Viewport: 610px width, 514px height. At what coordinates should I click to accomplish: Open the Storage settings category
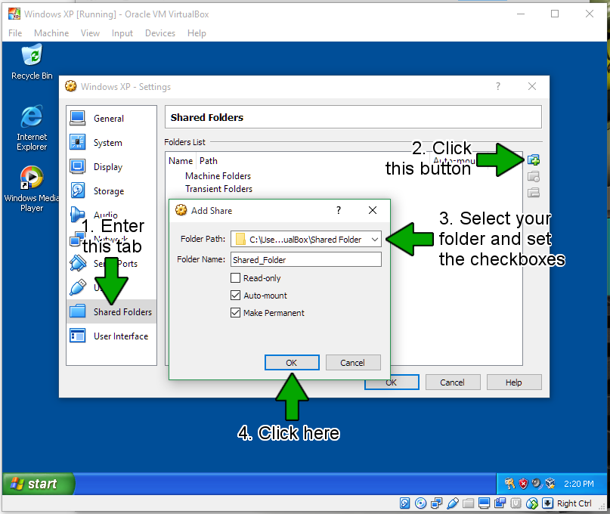coord(111,191)
